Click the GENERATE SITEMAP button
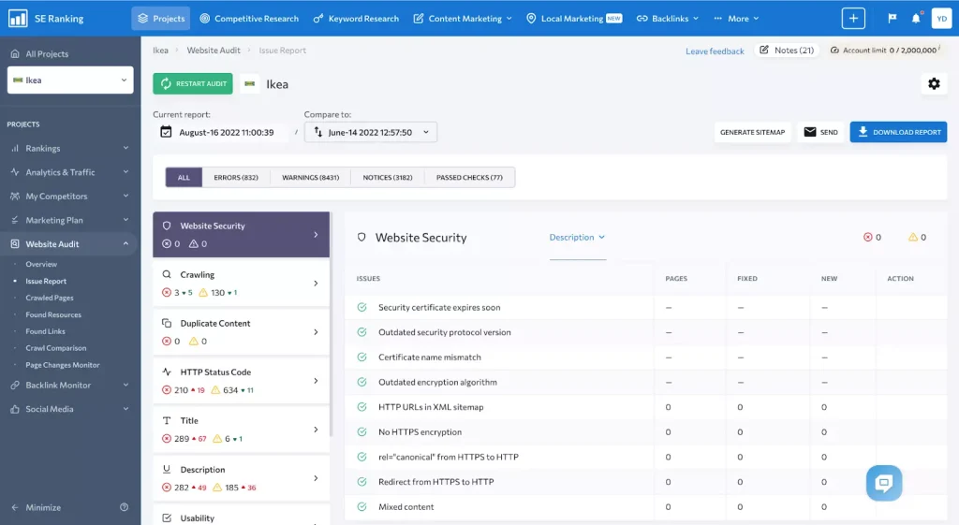Screen dimensions: 959x525 (x=752, y=132)
